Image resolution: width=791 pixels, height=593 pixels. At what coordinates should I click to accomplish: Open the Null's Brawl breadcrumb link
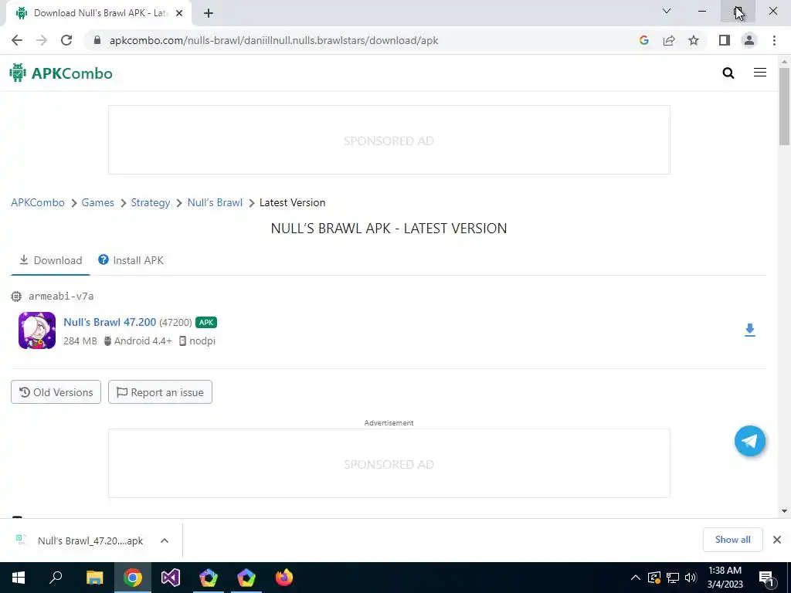click(x=215, y=203)
